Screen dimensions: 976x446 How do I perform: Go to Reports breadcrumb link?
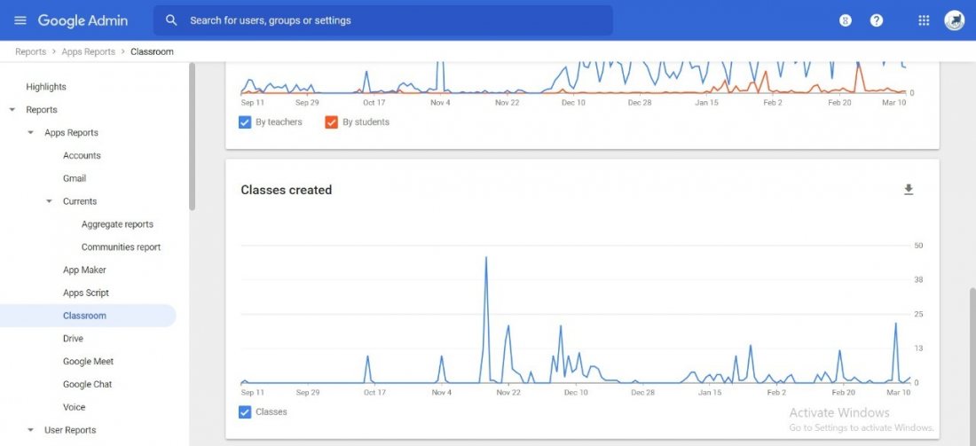point(30,51)
